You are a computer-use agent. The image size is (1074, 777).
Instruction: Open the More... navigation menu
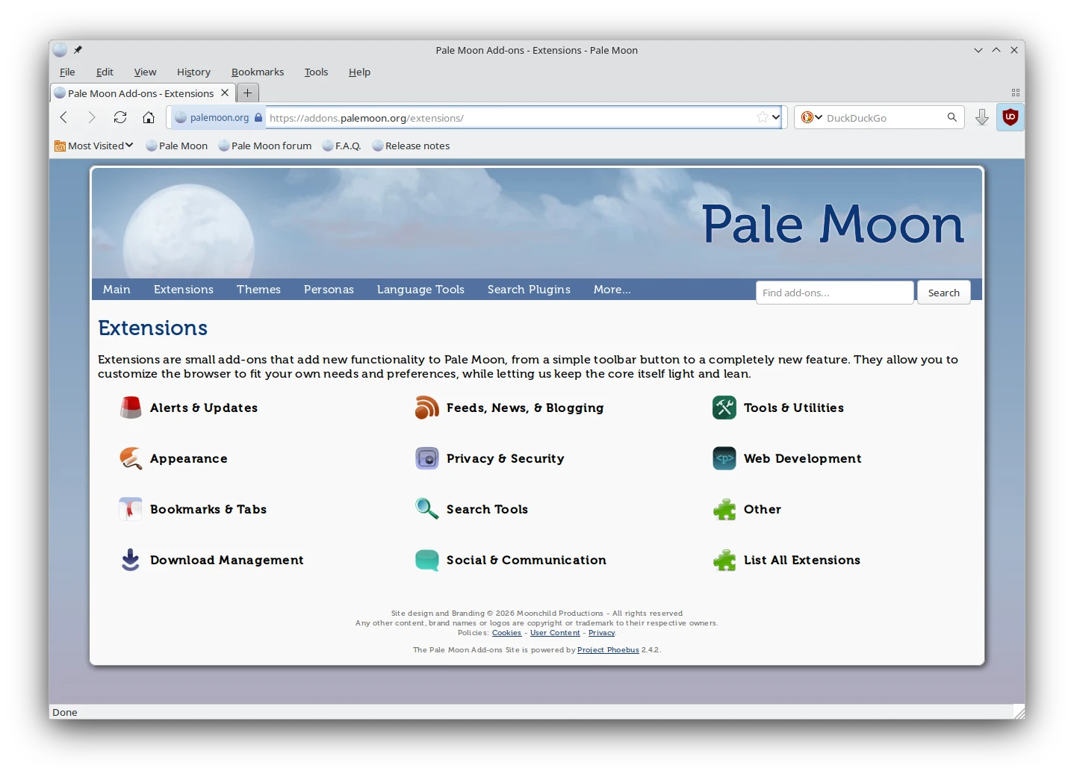point(612,290)
